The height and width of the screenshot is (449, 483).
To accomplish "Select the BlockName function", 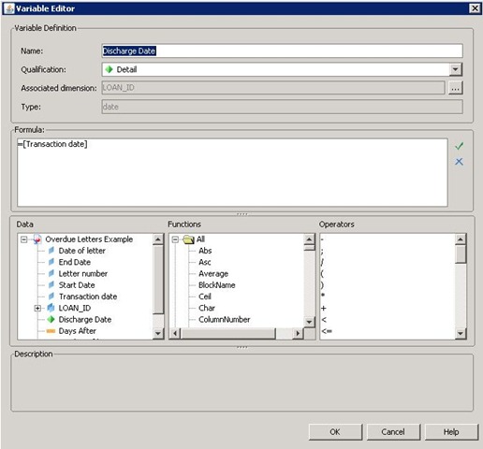I will [216, 285].
